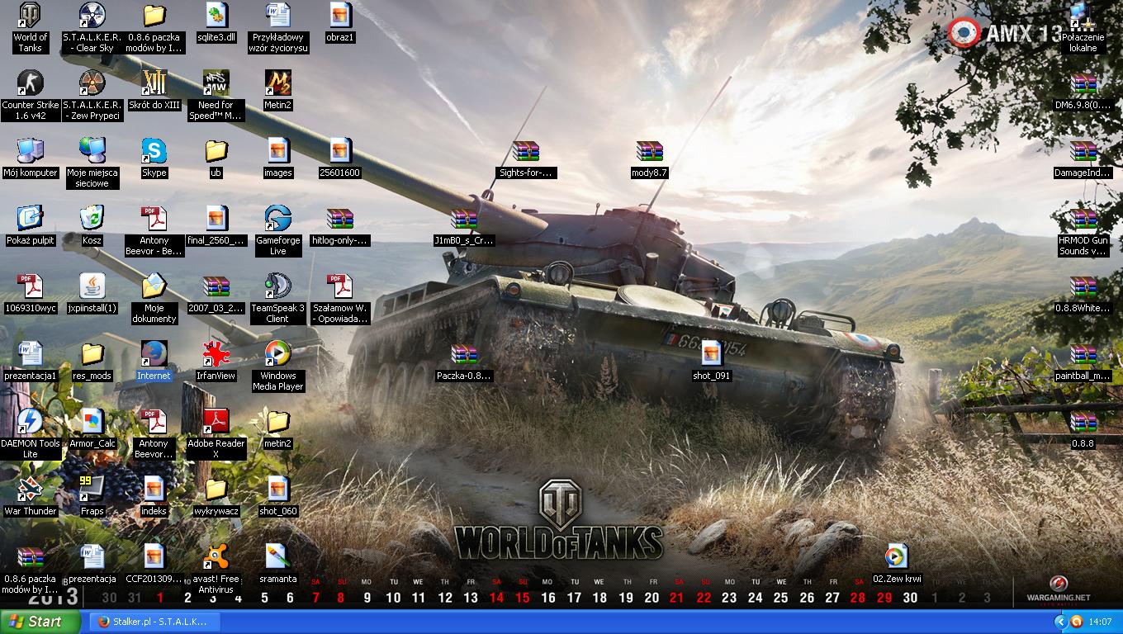Switch to Stalker.pl Firefox taskbar window
The image size is (1123, 634).
[155, 622]
